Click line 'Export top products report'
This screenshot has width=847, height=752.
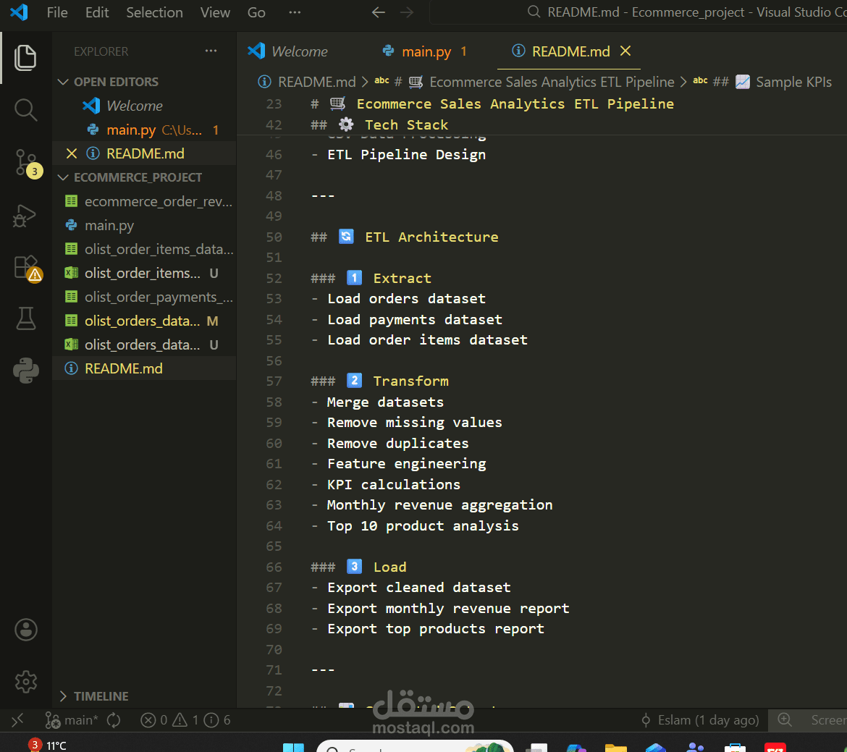(x=428, y=629)
